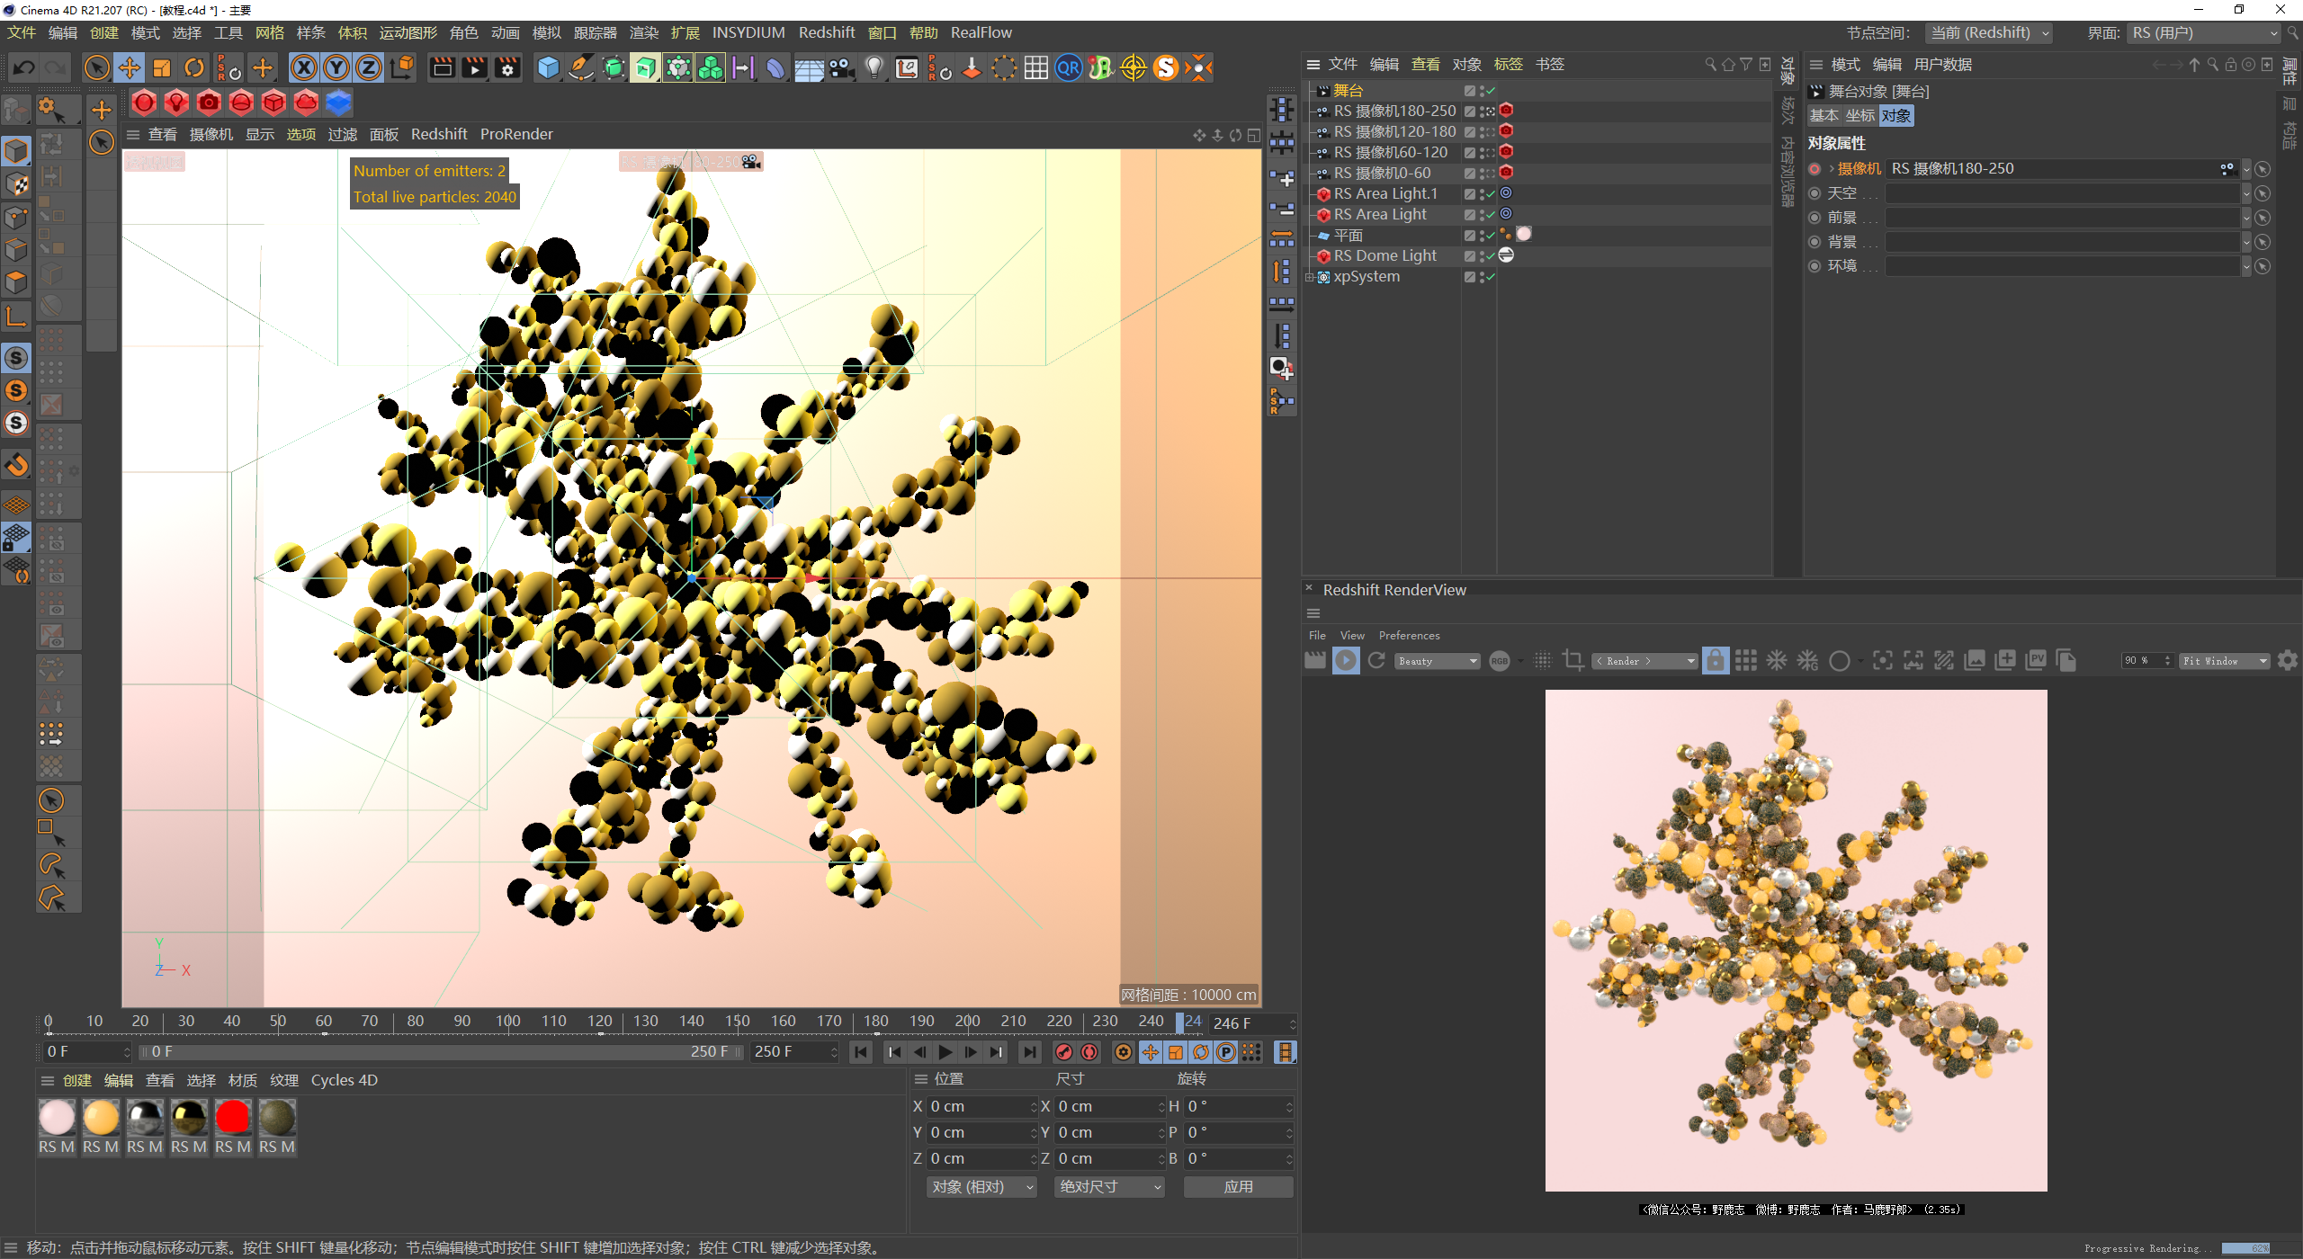Screen dimensions: 2303x1259
Task: Open viewport ProRender menu
Action: tap(516, 134)
